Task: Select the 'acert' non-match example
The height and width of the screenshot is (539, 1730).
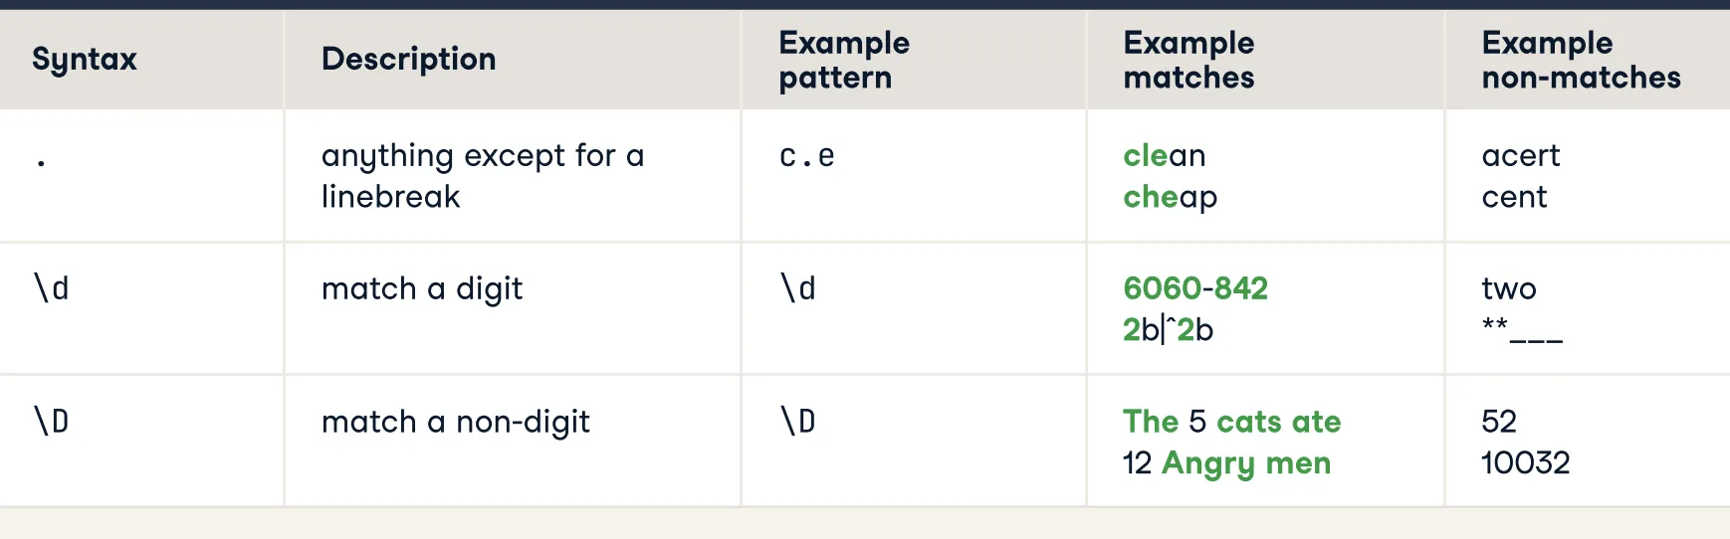Action: [x=1520, y=156]
